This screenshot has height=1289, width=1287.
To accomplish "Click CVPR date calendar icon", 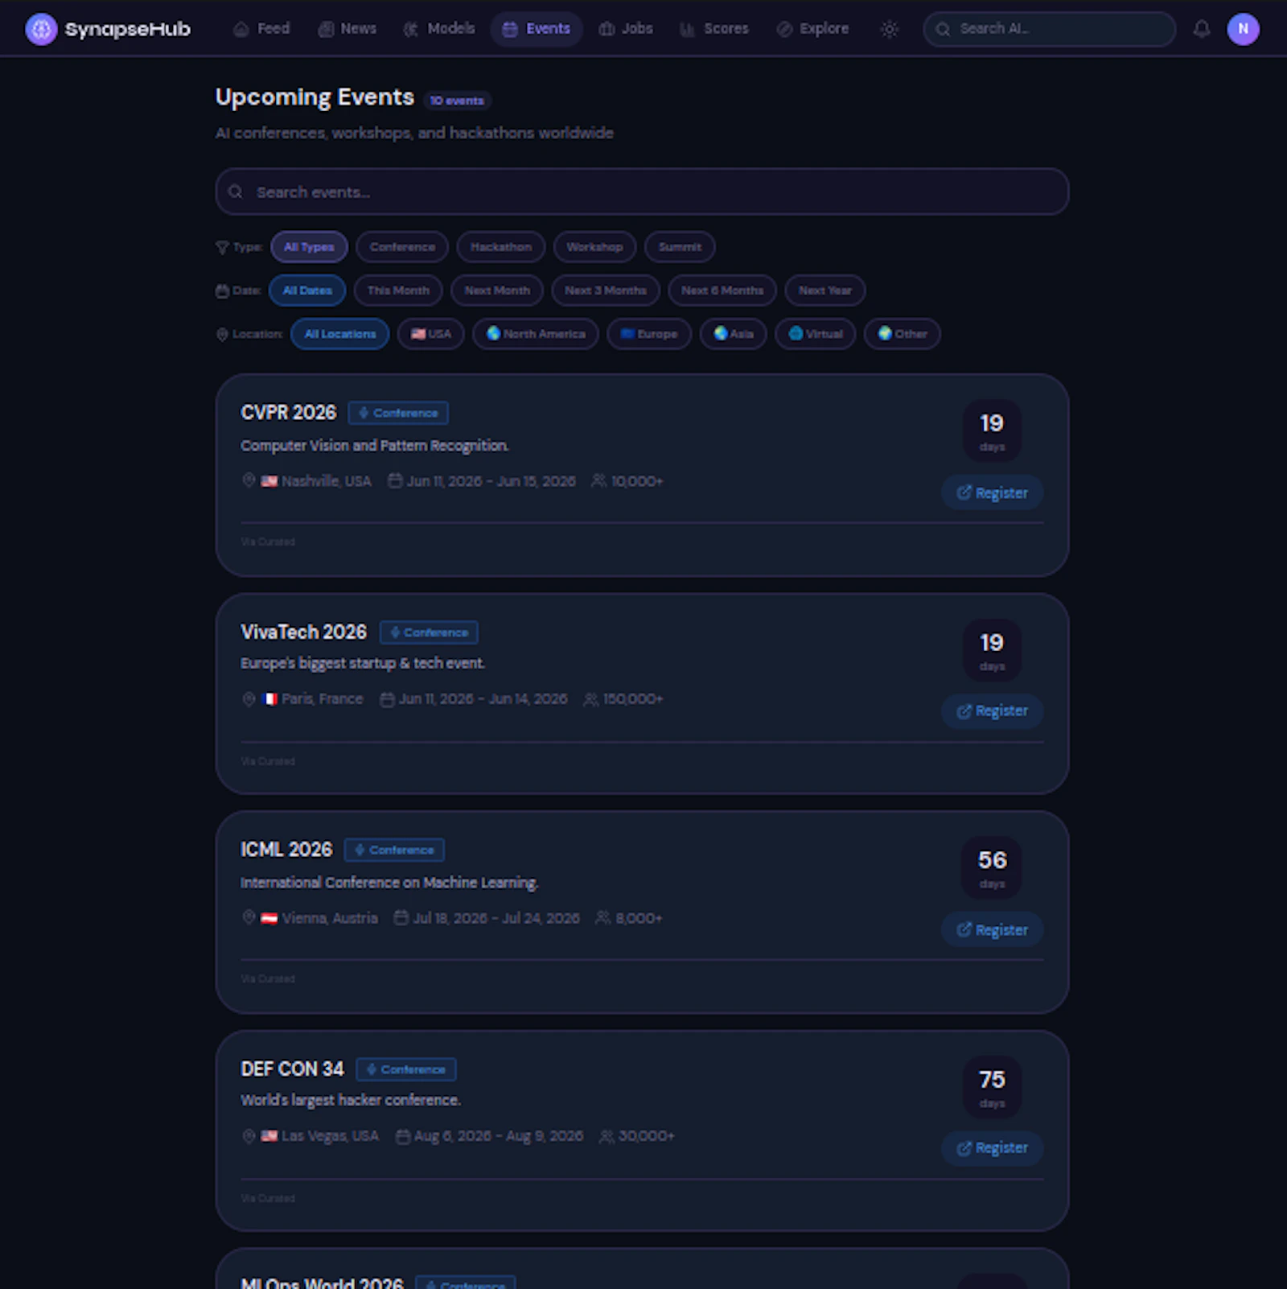I will (395, 480).
